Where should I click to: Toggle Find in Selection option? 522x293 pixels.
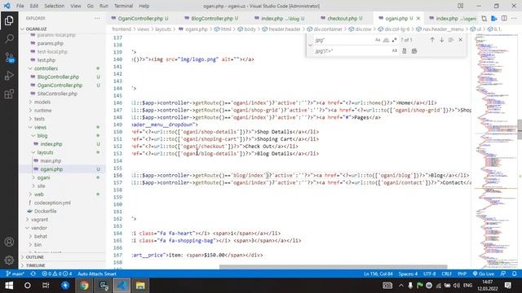pyautogui.click(x=451, y=40)
